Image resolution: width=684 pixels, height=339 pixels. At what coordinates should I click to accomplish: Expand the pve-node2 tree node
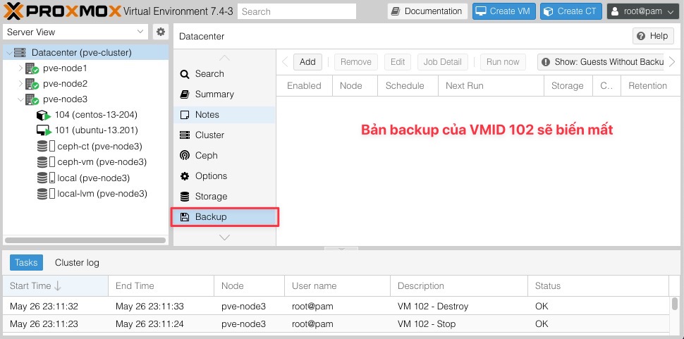20,84
